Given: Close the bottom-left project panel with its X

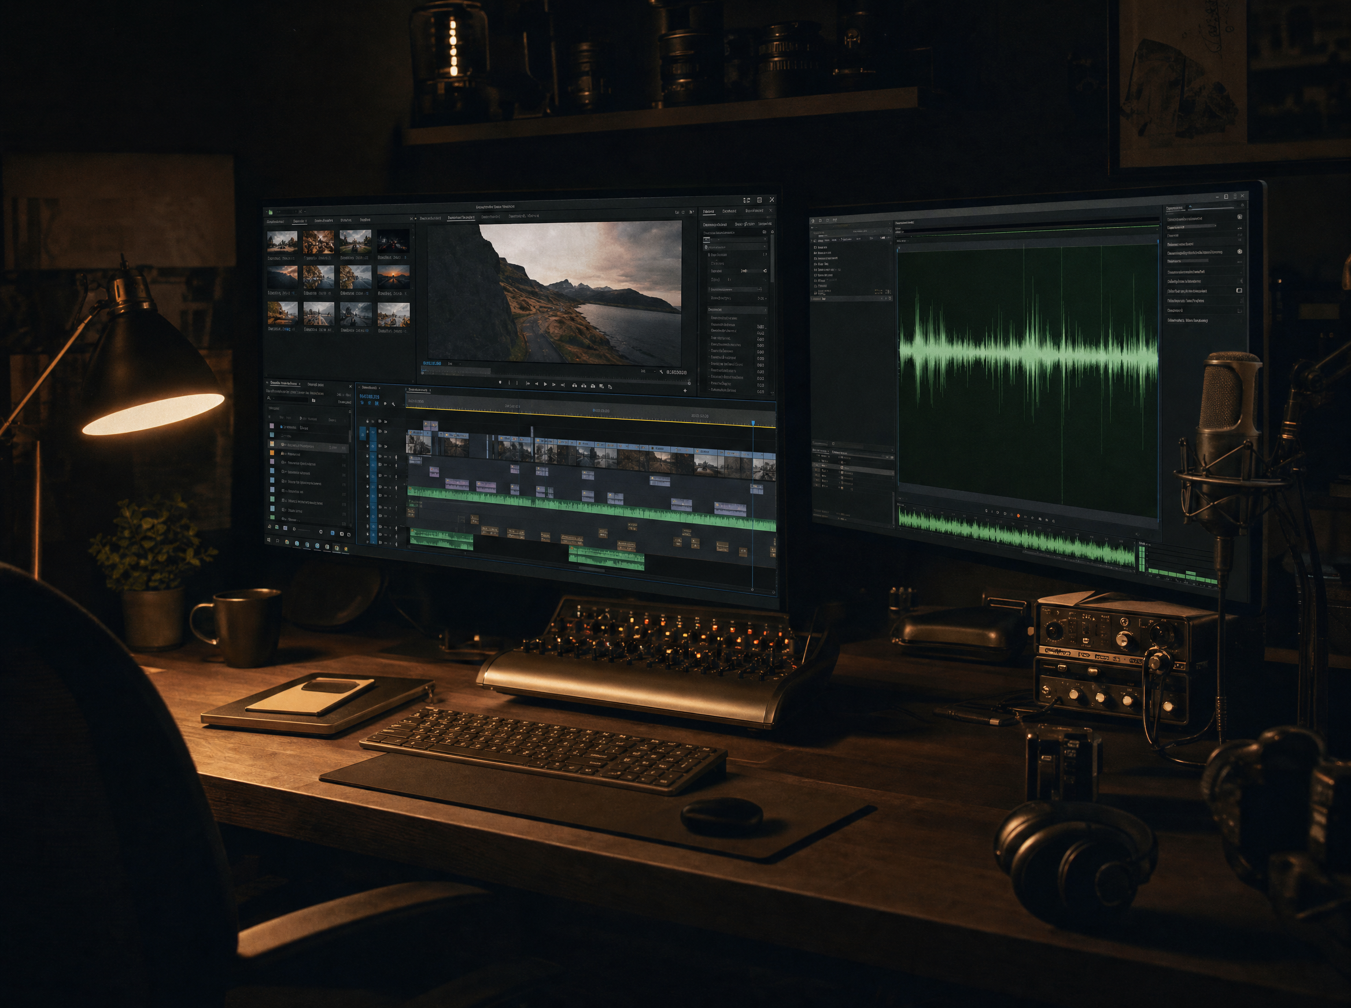Looking at the screenshot, I should tap(351, 387).
